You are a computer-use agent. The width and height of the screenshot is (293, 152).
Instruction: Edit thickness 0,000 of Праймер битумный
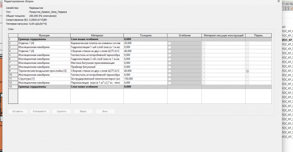pyautogui.click(x=145, y=67)
